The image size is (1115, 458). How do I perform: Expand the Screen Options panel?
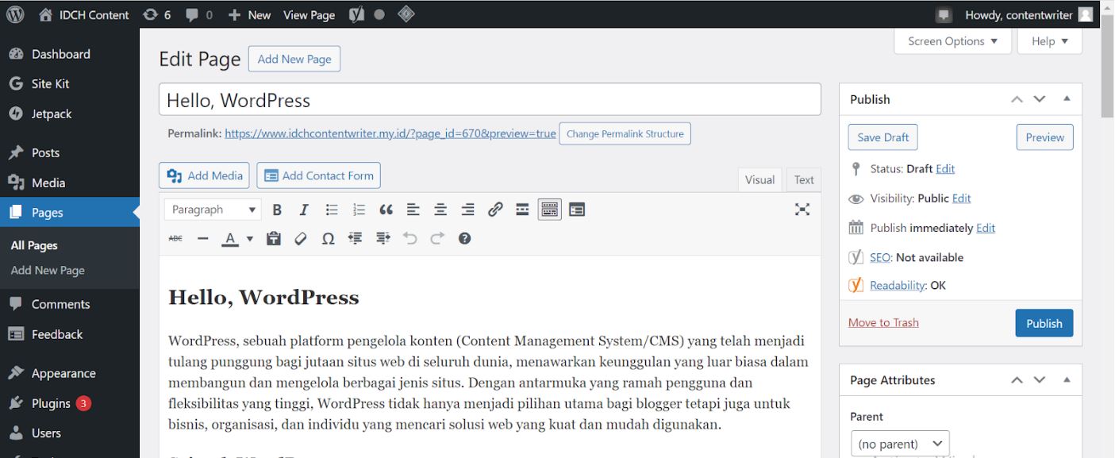tap(952, 41)
